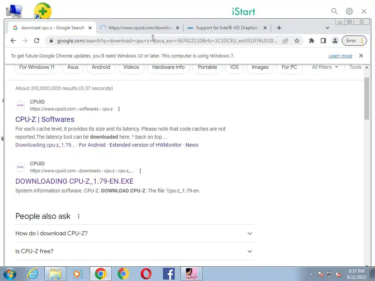Open the News sitelink
The height and width of the screenshot is (281, 375).
192,145
